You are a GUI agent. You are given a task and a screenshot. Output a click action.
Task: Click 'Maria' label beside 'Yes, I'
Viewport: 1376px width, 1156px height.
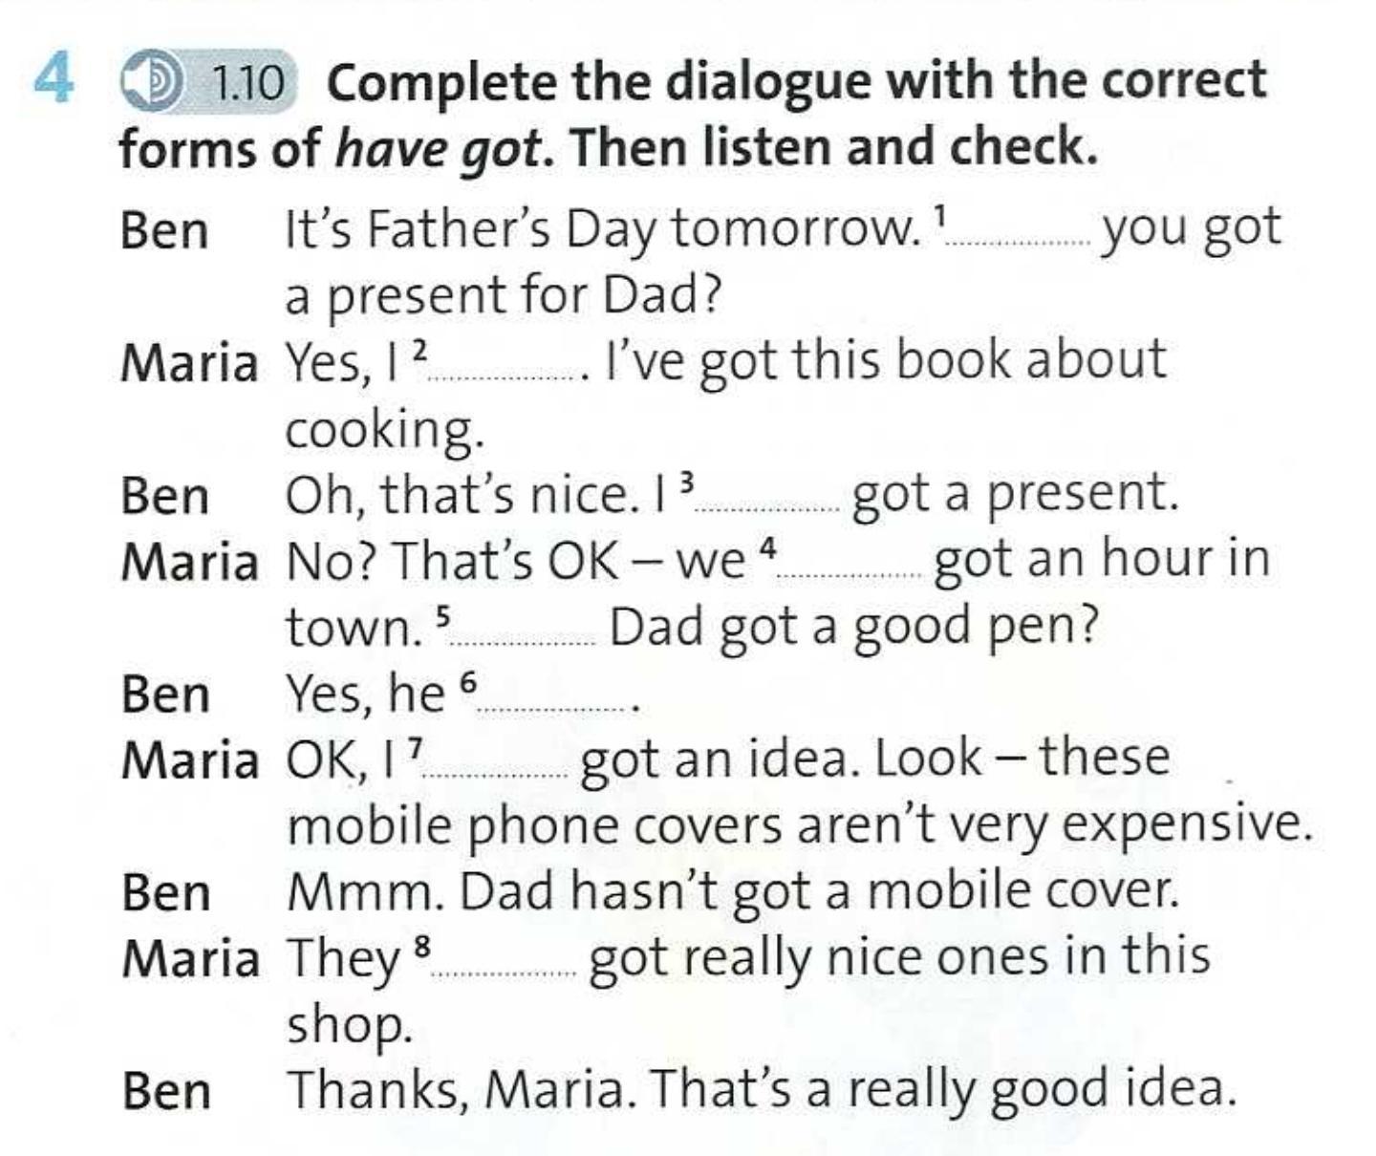pos(190,365)
